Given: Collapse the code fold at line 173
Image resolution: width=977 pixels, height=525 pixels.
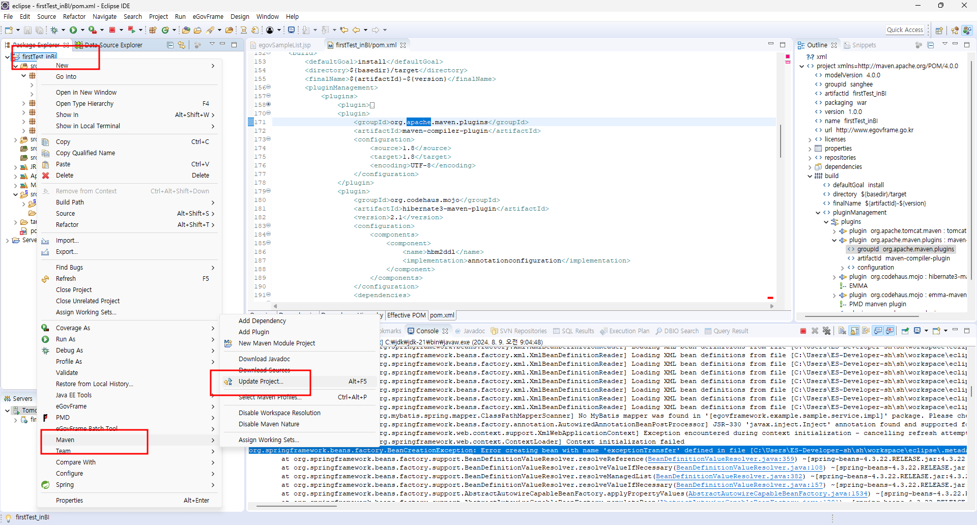Looking at the screenshot, I should 269,139.
